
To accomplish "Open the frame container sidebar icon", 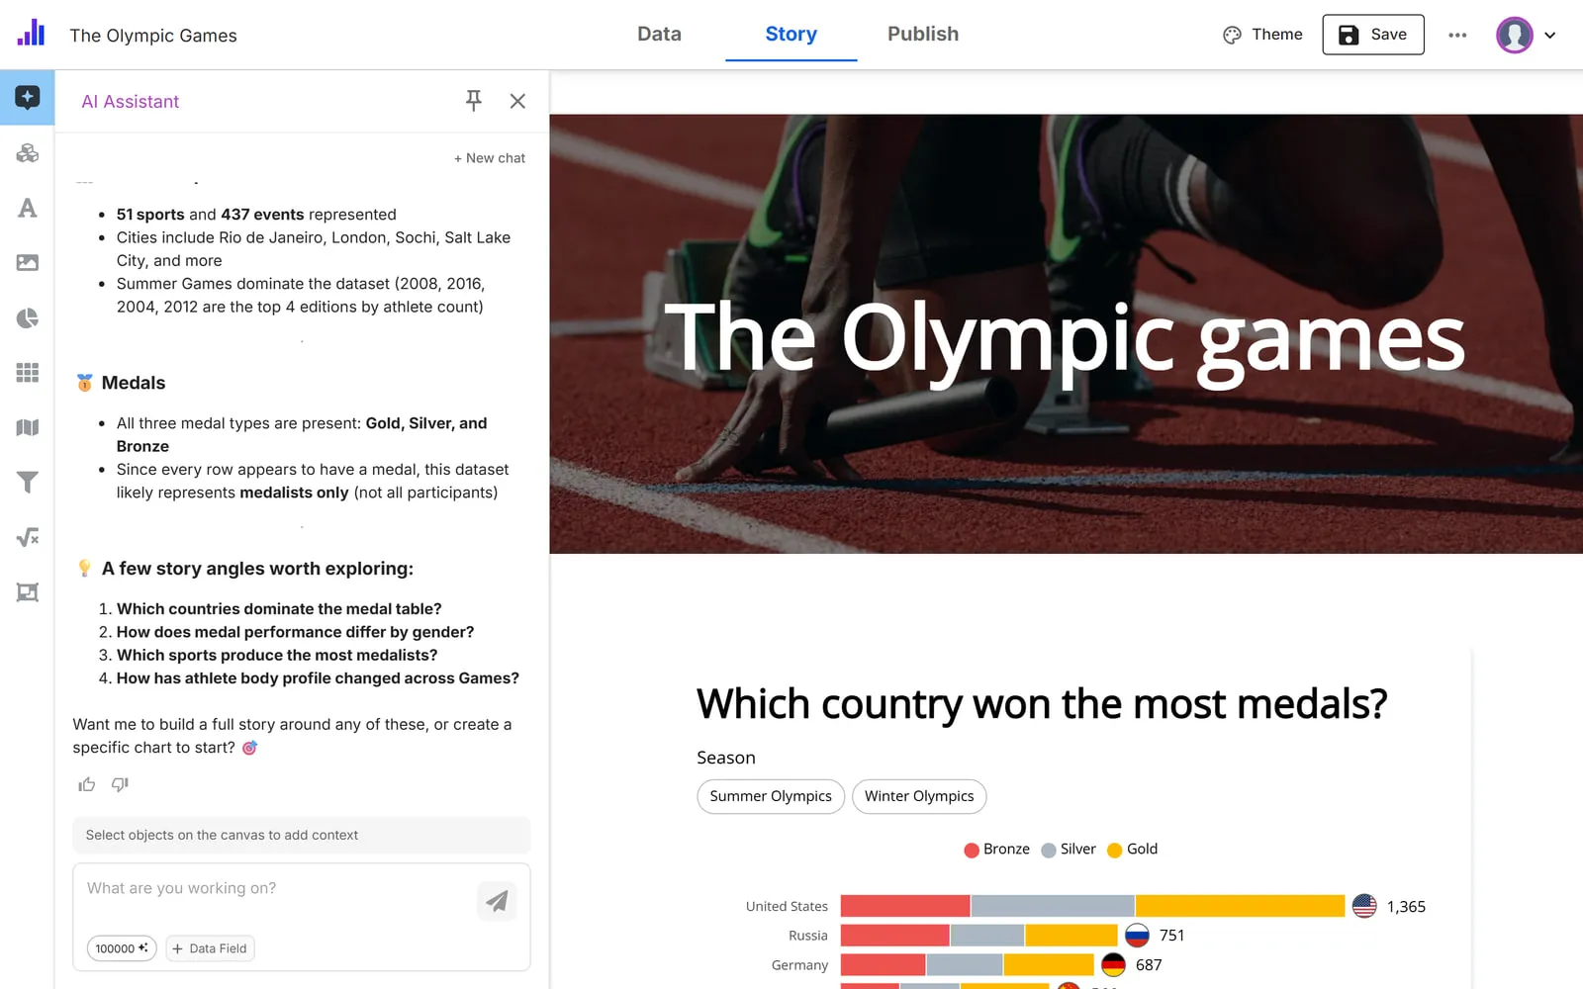I will click(27, 592).
